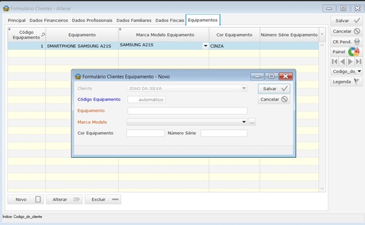The width and height of the screenshot is (365, 225).
Task: Maximize the main Formulário Clientes window
Action: (343, 9)
